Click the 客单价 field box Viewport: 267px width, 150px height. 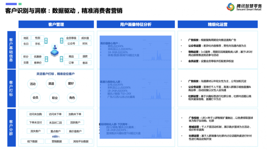coord(38,63)
